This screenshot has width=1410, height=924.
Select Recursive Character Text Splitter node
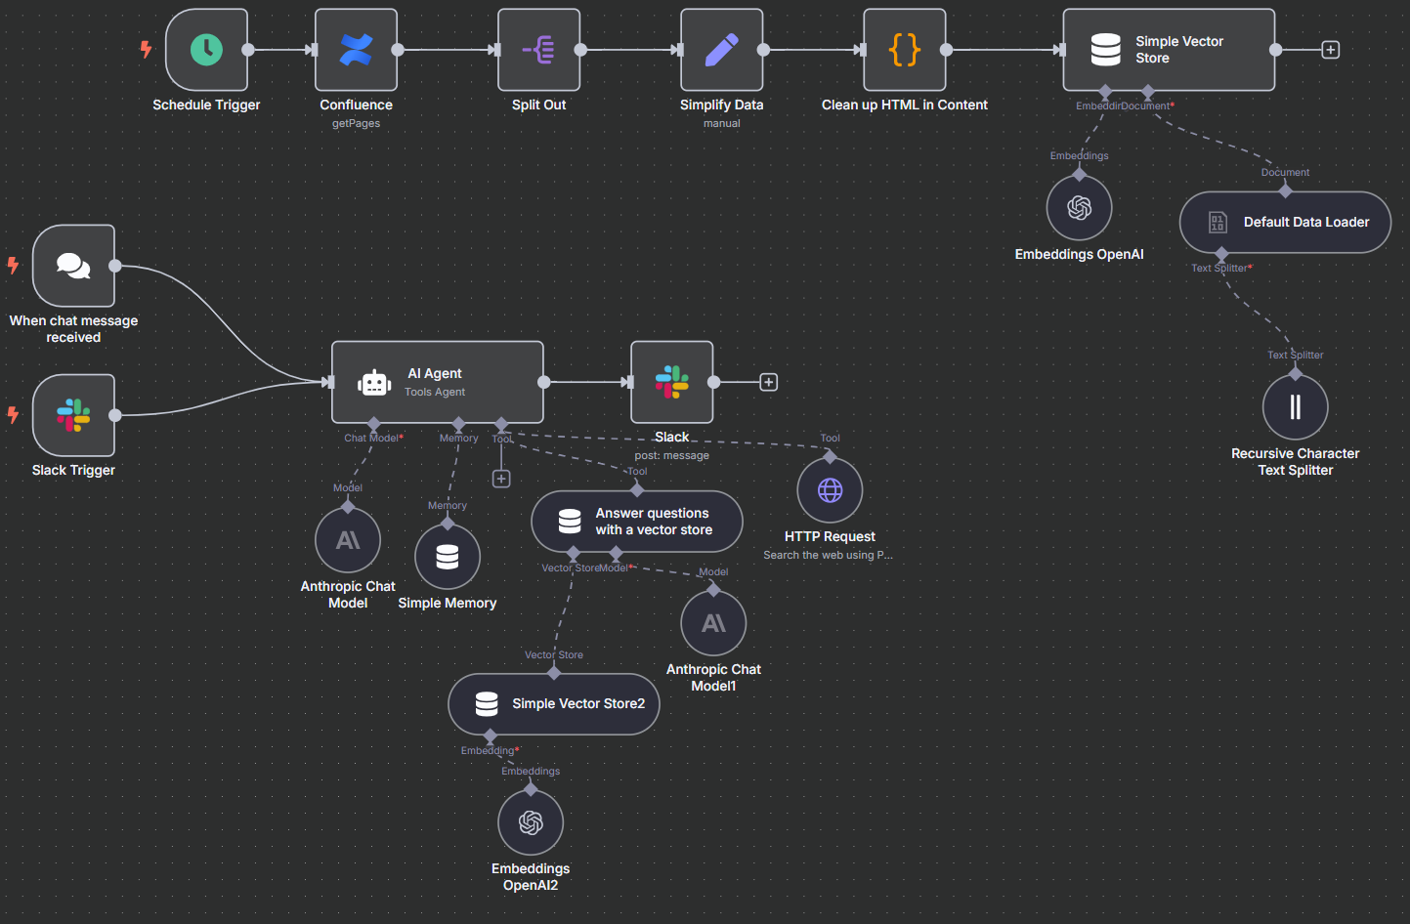pyautogui.click(x=1295, y=407)
